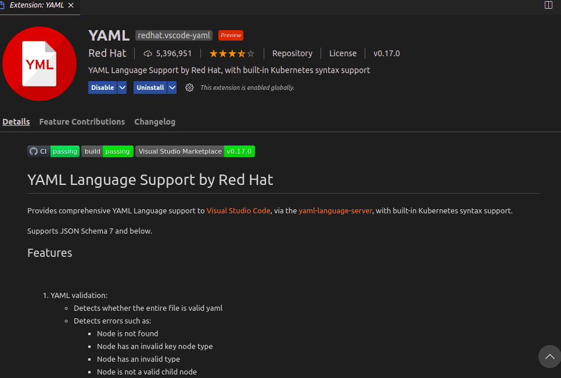Click the Preview label badge
561x378 pixels.
pyautogui.click(x=231, y=35)
